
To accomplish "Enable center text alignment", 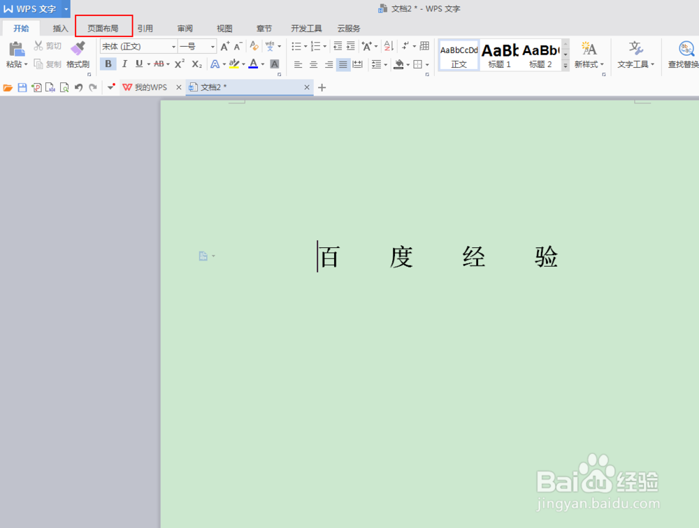I will [x=313, y=64].
